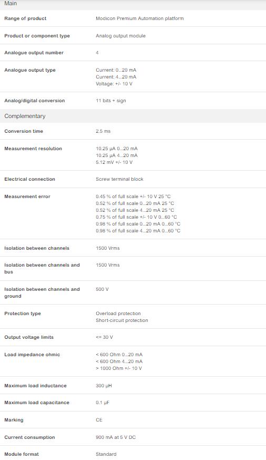Select the Range of product label

point(25,18)
